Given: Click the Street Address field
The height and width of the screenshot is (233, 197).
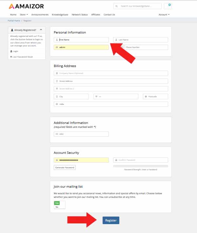Looking at the screenshot, I should pos(111,81).
